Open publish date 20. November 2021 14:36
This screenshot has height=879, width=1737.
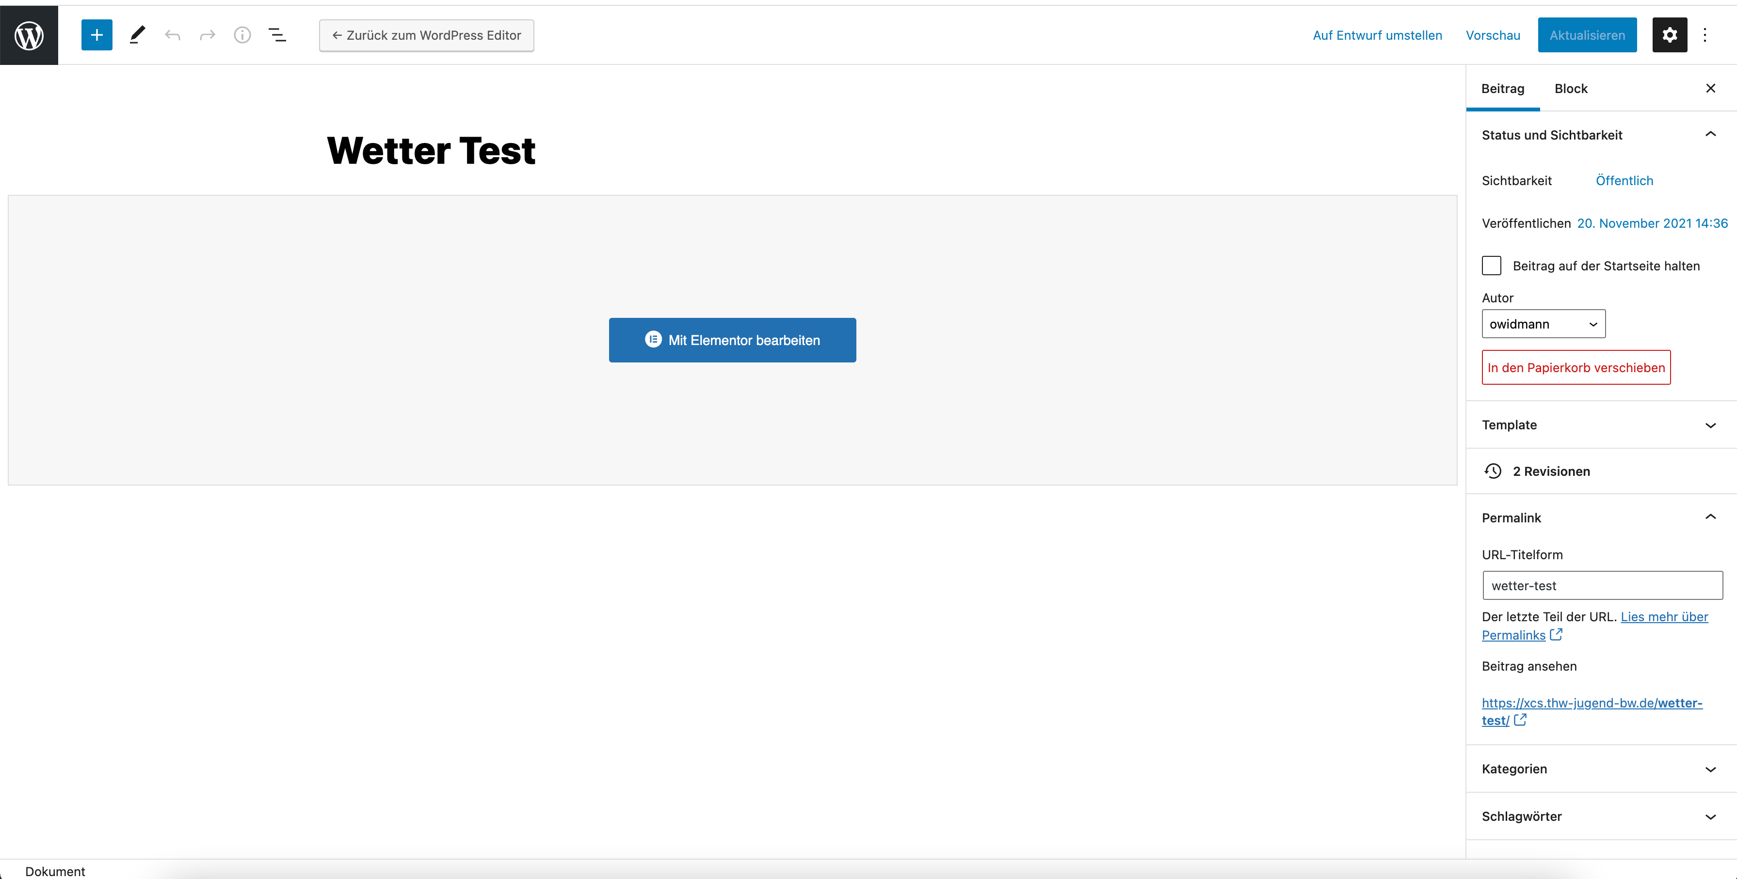[x=1652, y=223]
